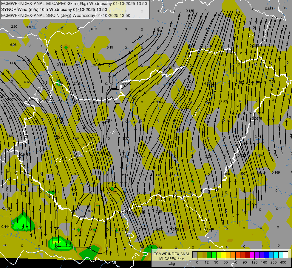The width and height of the screenshot is (292, 268).
Task: Click the 'SYNOP Wind (m/s) 10m' header line
Action: (x=54, y=10)
